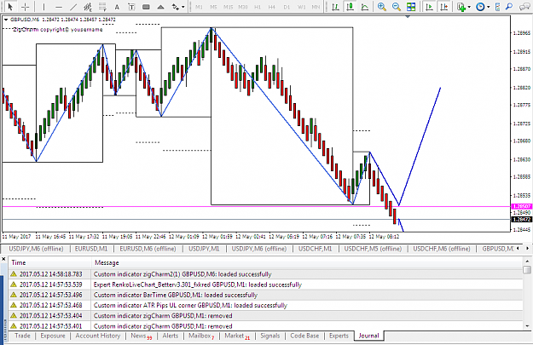This screenshot has height=345, width=533.
Task: Activate the Crosshair tool
Action: 25,7
